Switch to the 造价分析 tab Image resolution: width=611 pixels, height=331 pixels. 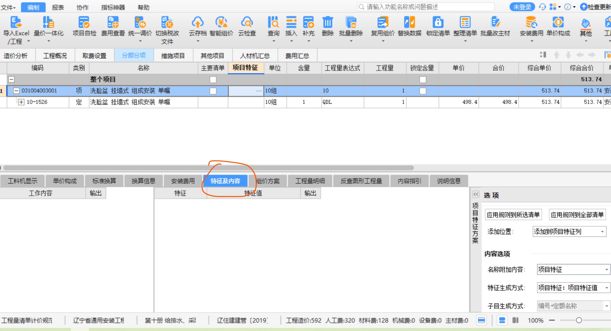click(15, 55)
